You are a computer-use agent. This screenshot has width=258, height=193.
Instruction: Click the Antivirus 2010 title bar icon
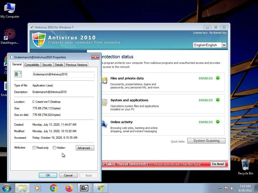coord(32,27)
